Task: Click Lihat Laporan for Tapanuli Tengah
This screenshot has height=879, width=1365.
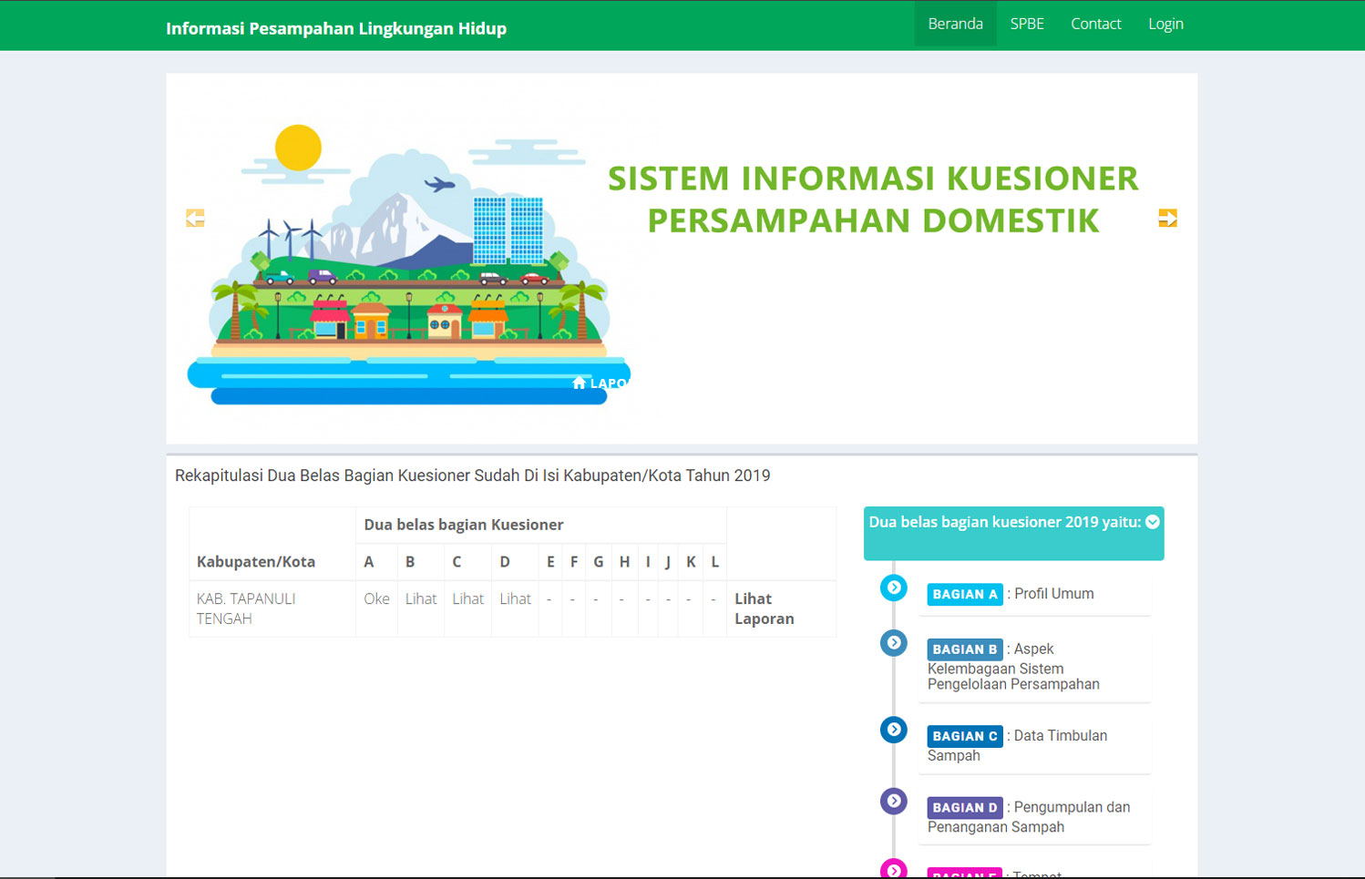Action: coord(764,608)
